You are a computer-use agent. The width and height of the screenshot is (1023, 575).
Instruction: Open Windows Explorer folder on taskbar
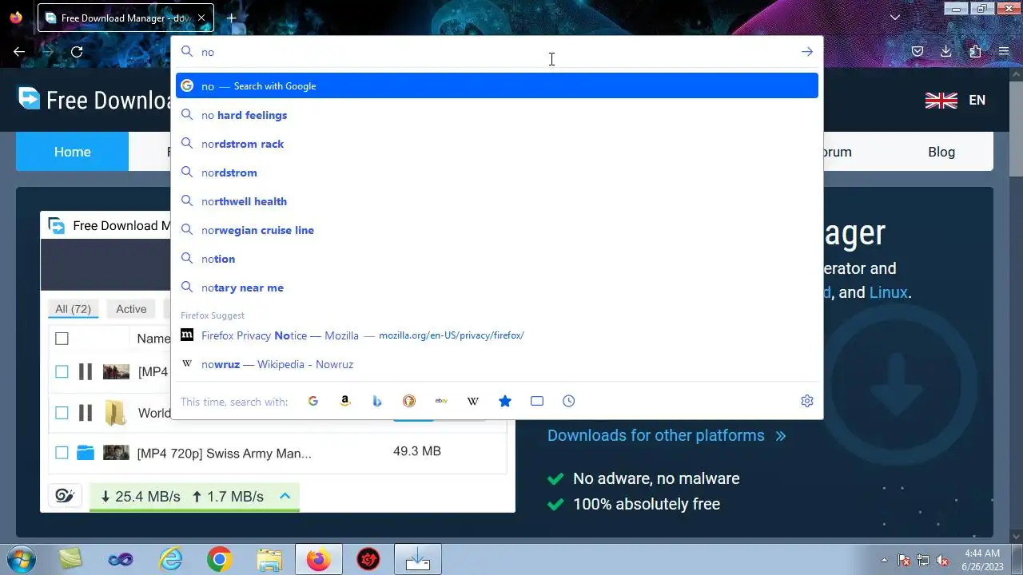(269, 560)
